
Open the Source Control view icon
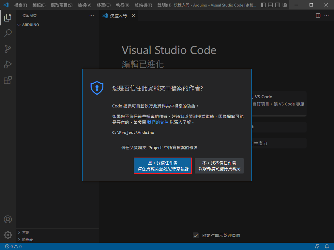8,49
